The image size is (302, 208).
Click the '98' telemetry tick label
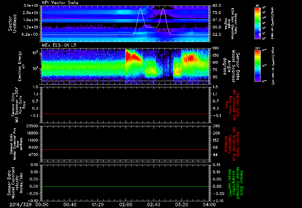point(215,147)
